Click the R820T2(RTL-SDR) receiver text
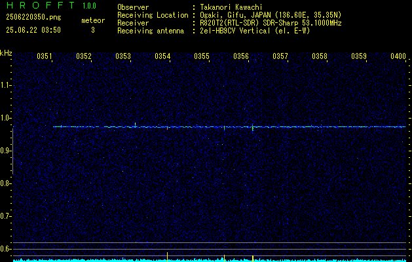Screen dimensions: 412x262 point(271,23)
